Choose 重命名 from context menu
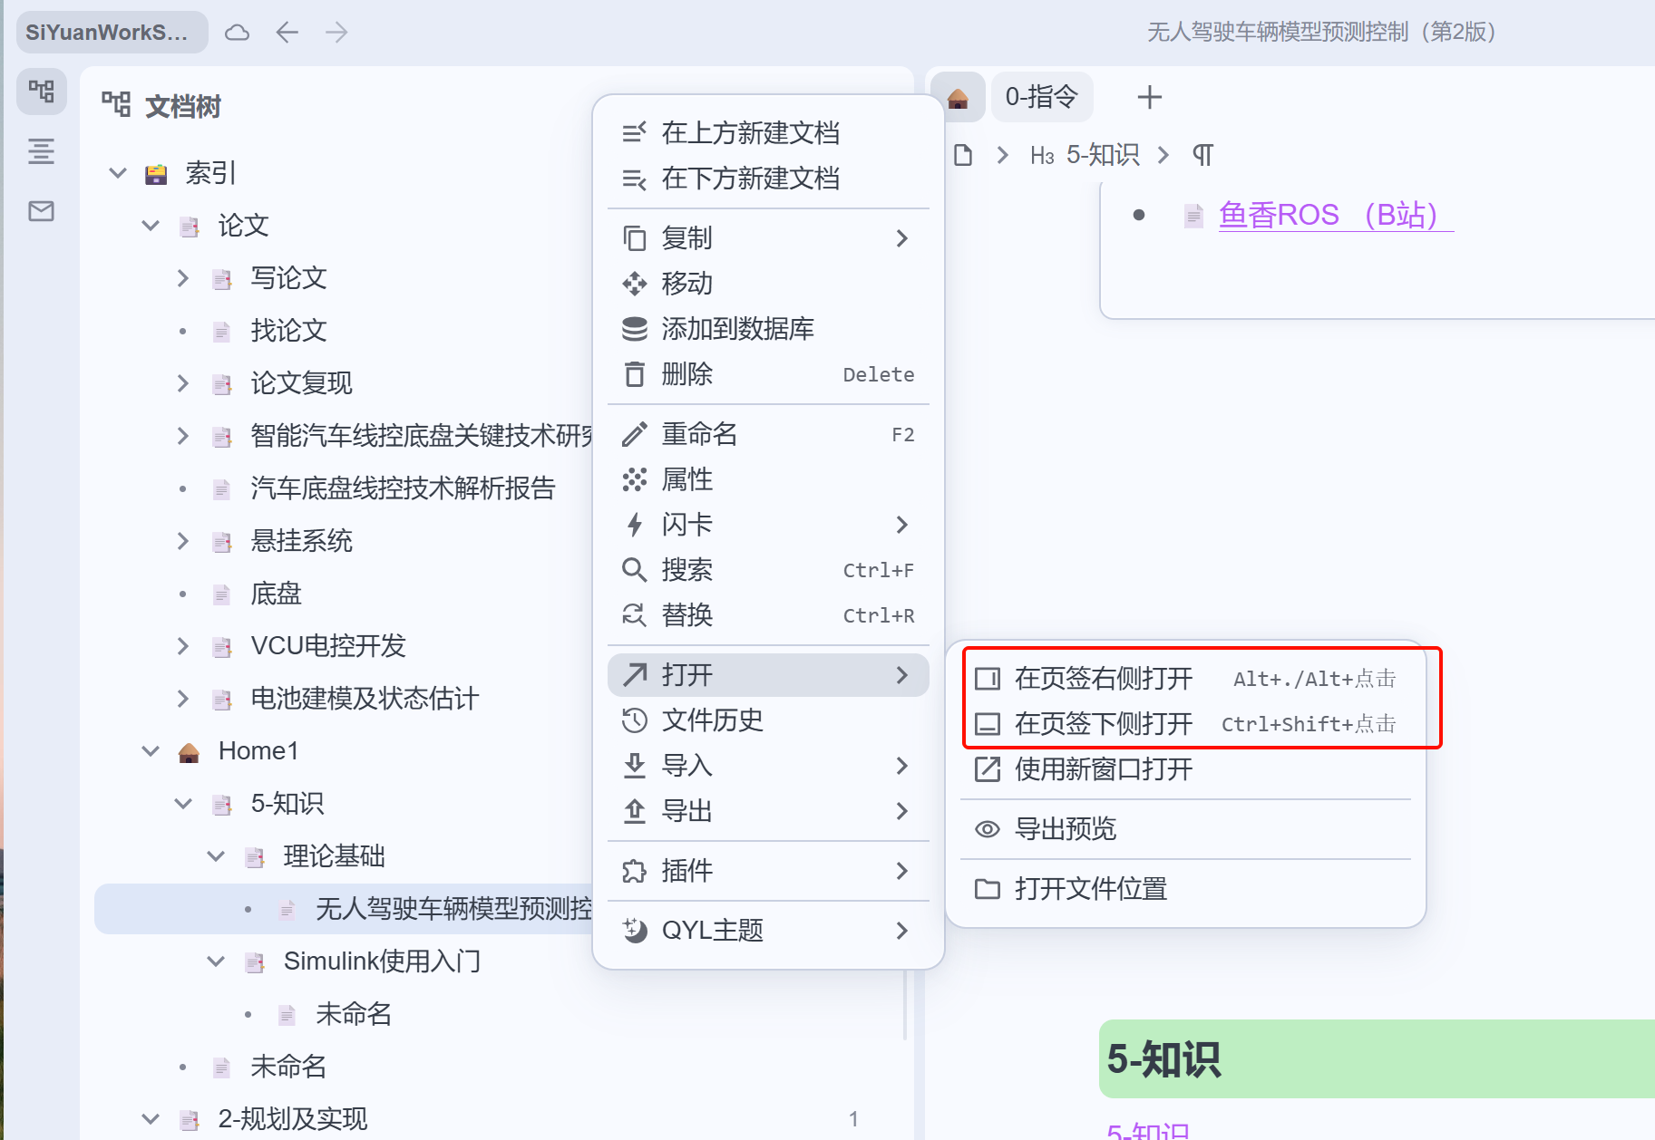The image size is (1655, 1140). point(768,434)
